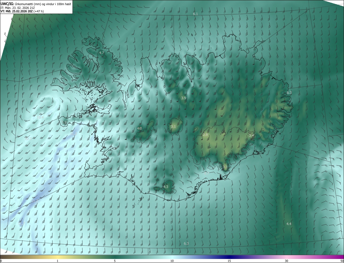
Task: Click the 5.9 value on the Snæfellsnes peninsula tip
Action: pyautogui.click(x=64, y=123)
